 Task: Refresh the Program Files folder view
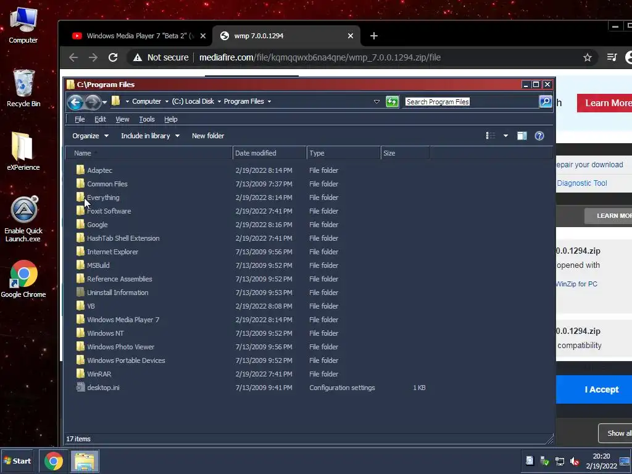click(x=392, y=102)
